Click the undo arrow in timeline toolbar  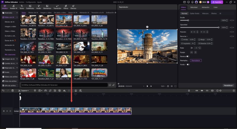pos(3,91)
